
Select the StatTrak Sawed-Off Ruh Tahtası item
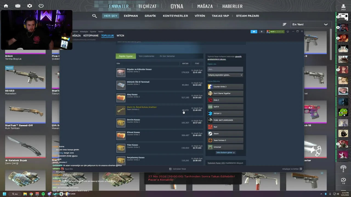[x=25, y=115]
